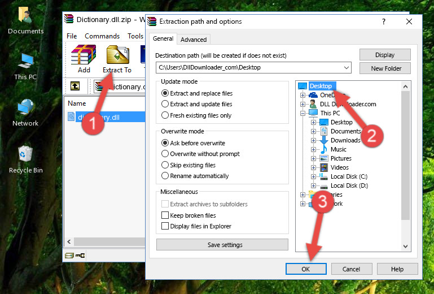Screen dimensions: 434x294
Task: Expand the OneDrive tree node
Action: click(x=303, y=95)
